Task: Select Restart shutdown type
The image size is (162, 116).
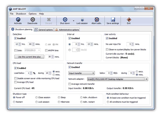Action: tap(14, 102)
